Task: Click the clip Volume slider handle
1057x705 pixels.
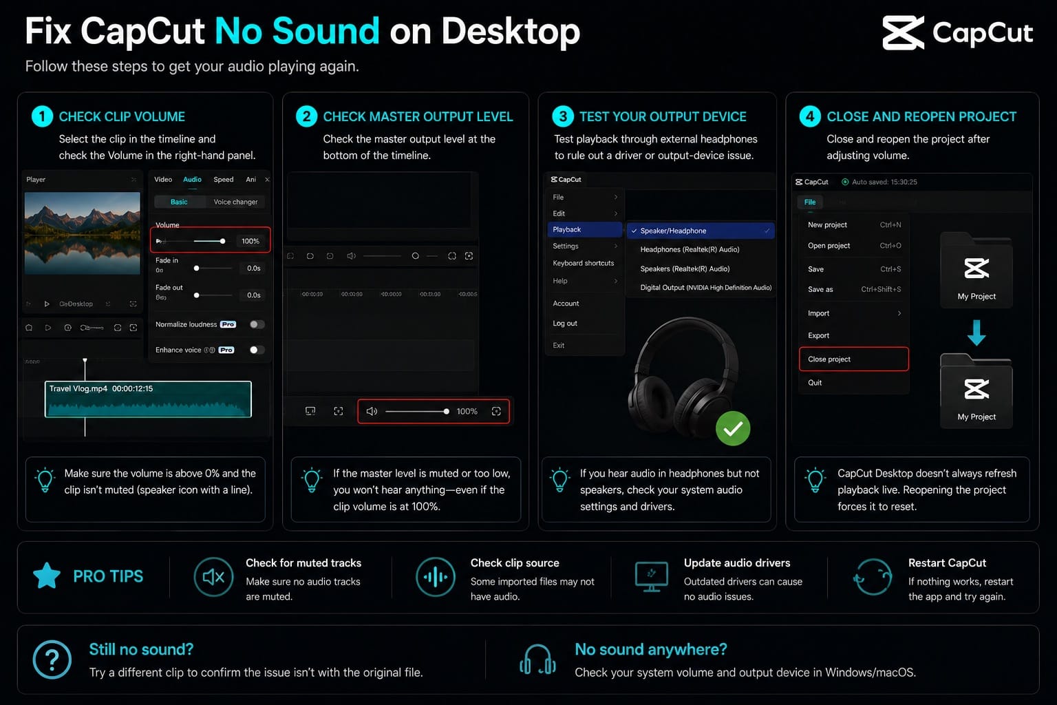Action: point(222,241)
